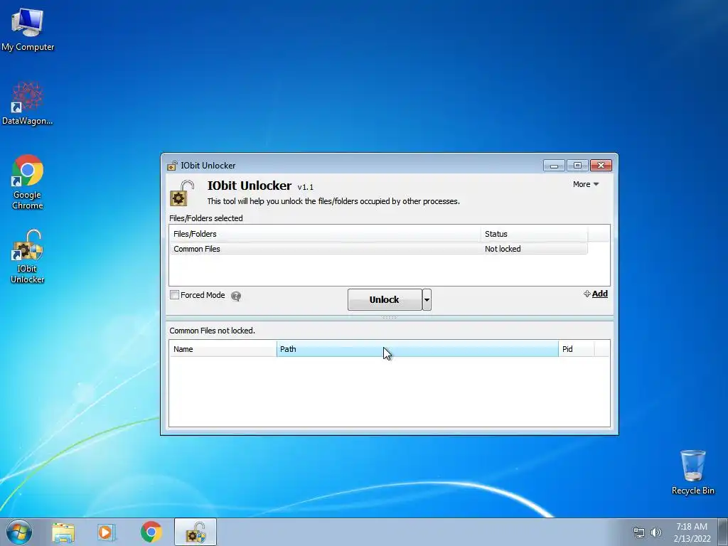Select the Google Chrome desktop shortcut
Image resolution: width=728 pixels, height=546 pixels.
pos(28,182)
